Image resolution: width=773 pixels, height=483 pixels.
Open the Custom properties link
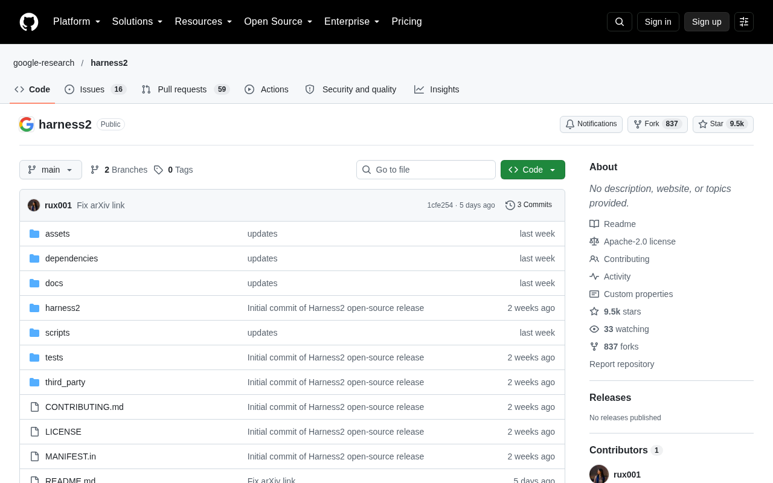(x=631, y=294)
